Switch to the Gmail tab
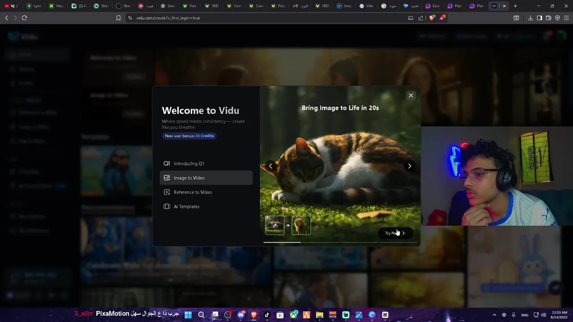 click(300, 6)
